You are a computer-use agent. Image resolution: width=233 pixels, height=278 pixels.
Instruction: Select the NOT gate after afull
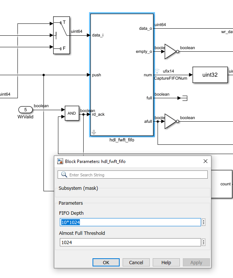[172, 121]
